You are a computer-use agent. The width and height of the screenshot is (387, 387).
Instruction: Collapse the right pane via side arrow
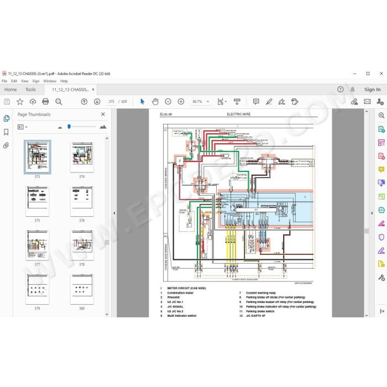point(372,213)
